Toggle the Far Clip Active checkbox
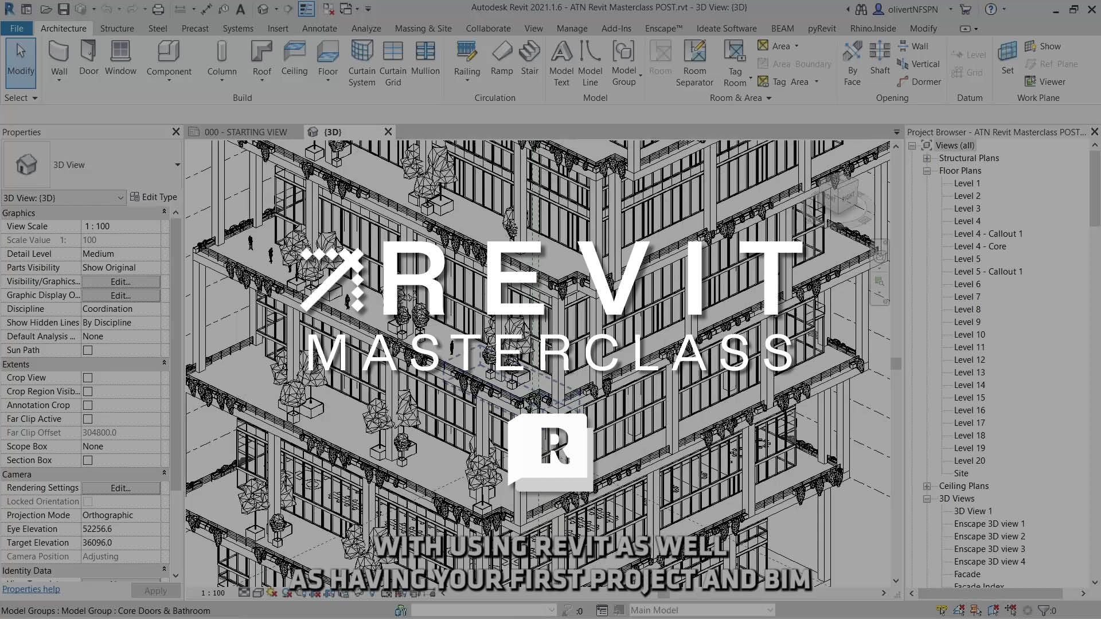This screenshot has height=619, width=1101. [x=88, y=419]
